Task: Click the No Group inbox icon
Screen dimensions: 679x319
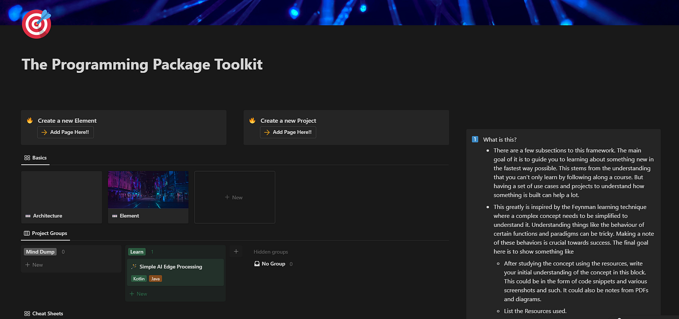Action: tap(257, 264)
